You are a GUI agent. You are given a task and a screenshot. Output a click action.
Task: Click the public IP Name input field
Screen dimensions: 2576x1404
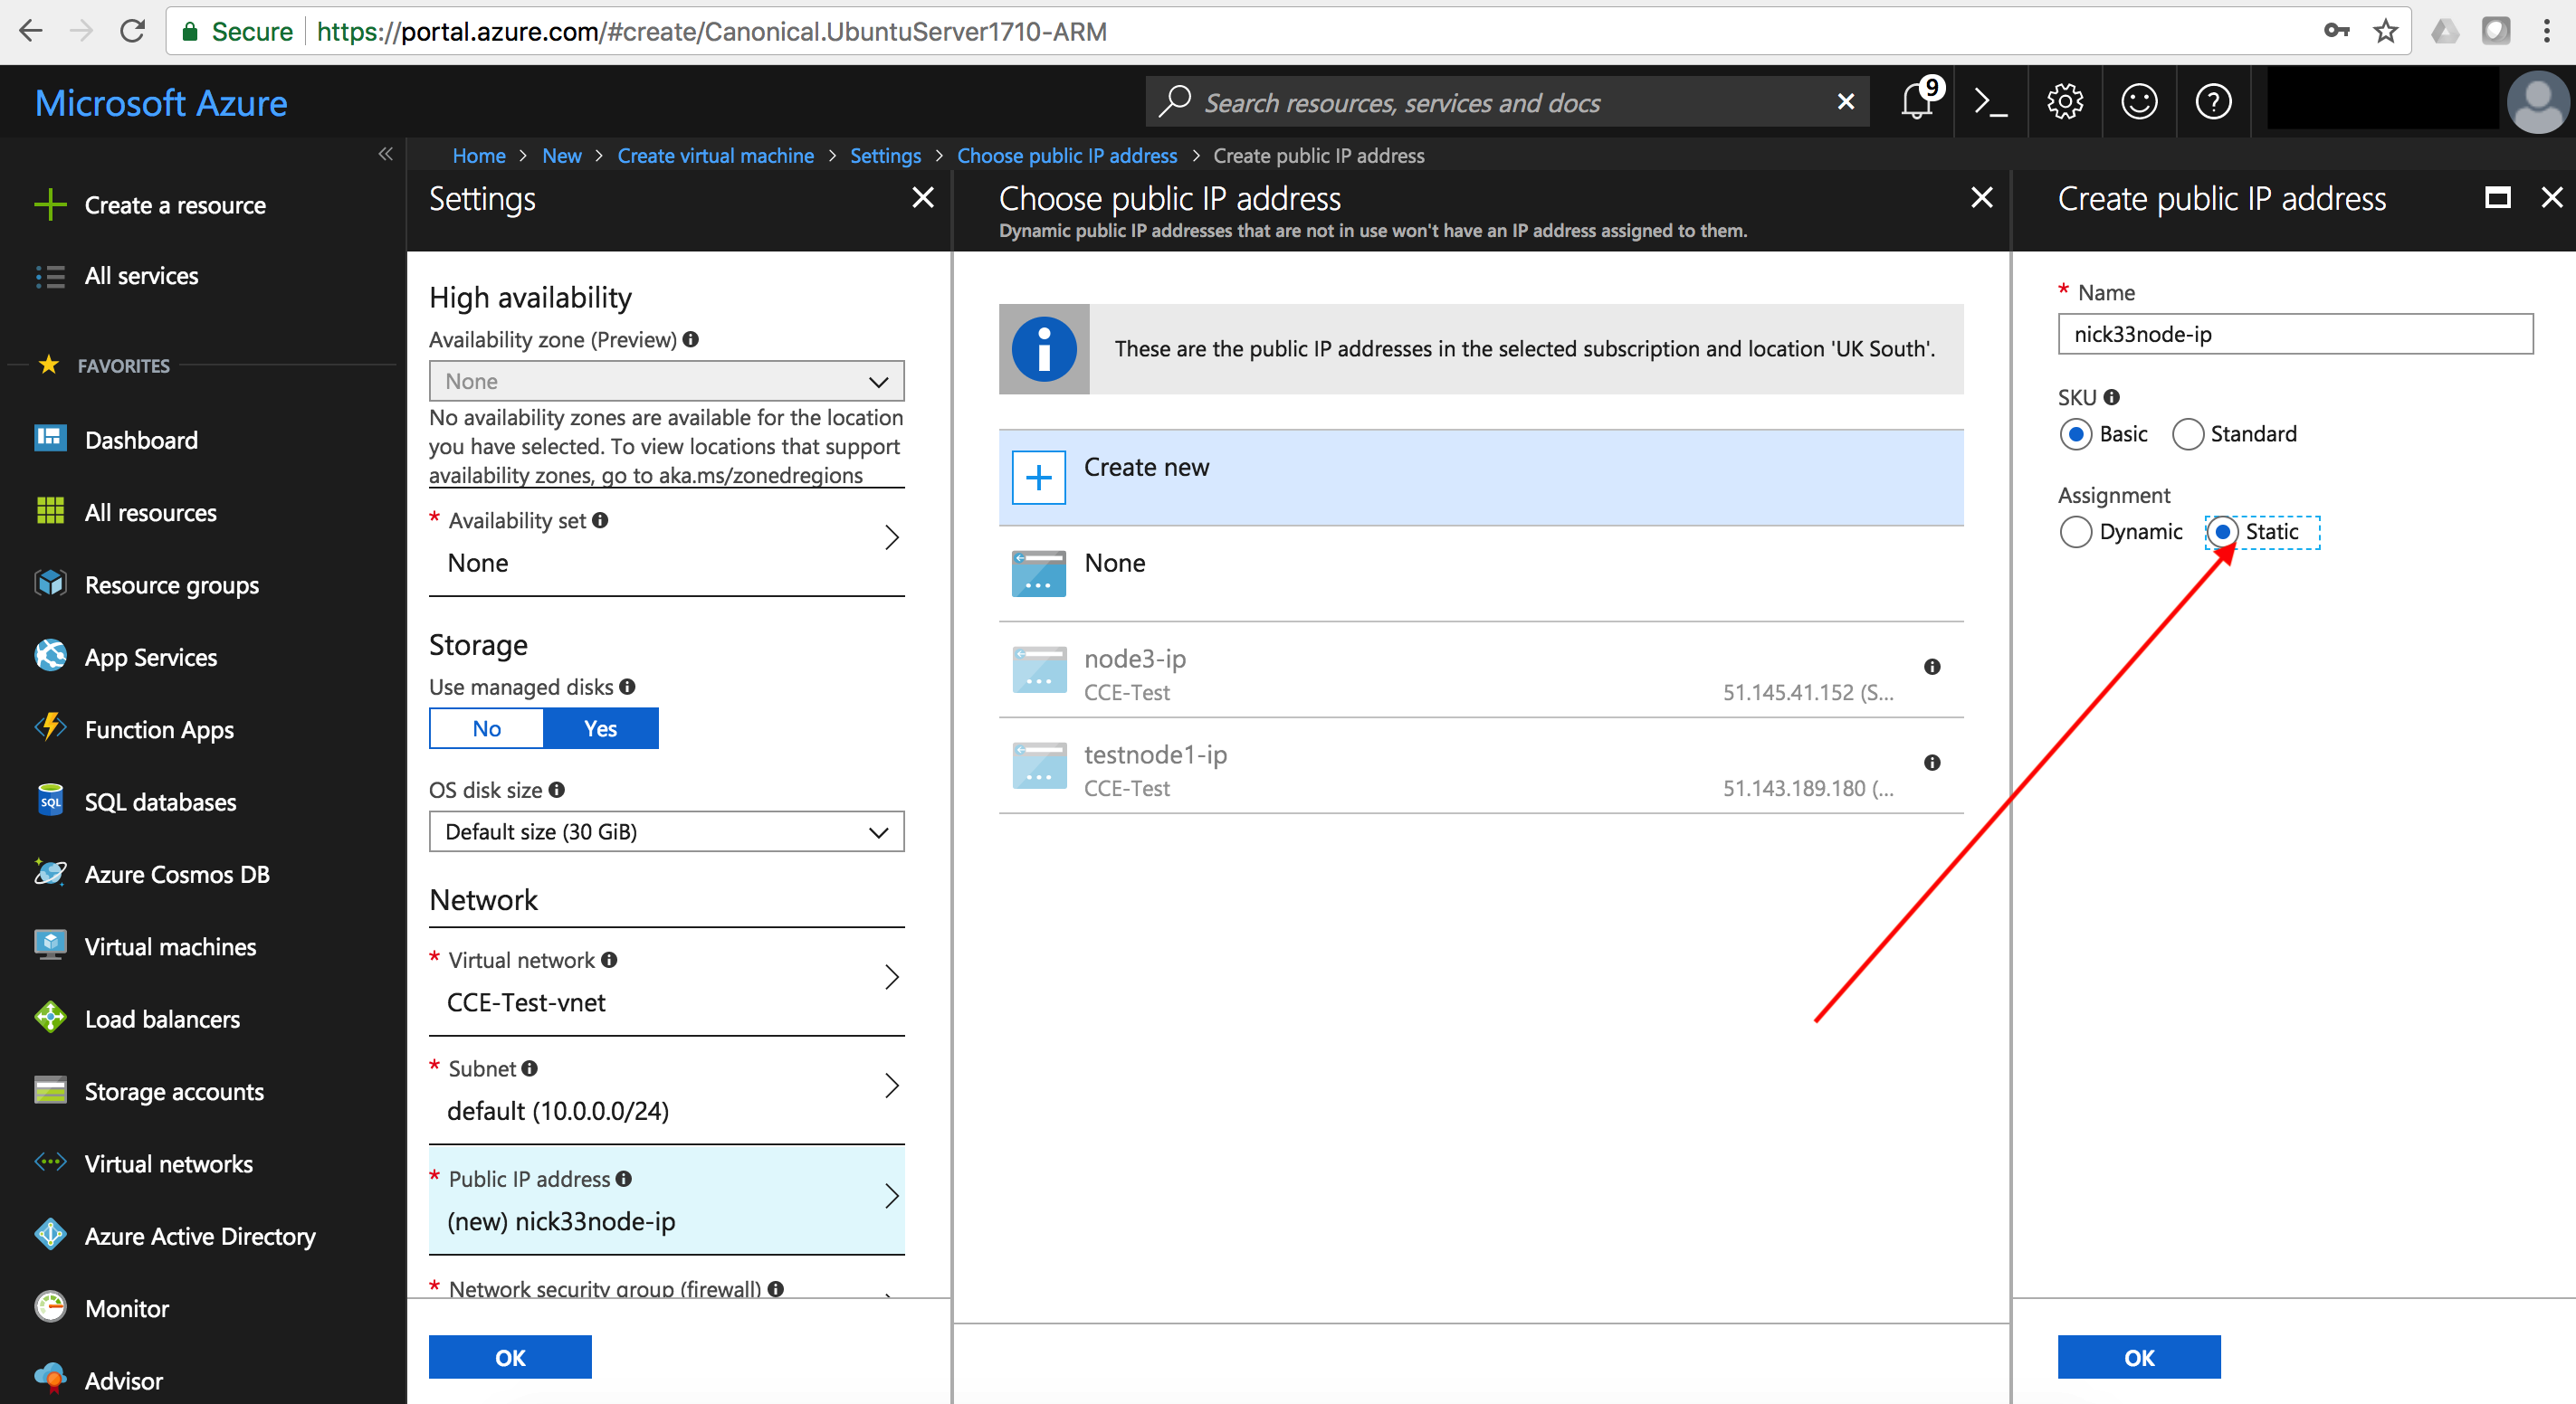point(2296,334)
